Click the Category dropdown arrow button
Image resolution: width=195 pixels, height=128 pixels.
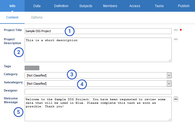169,75
